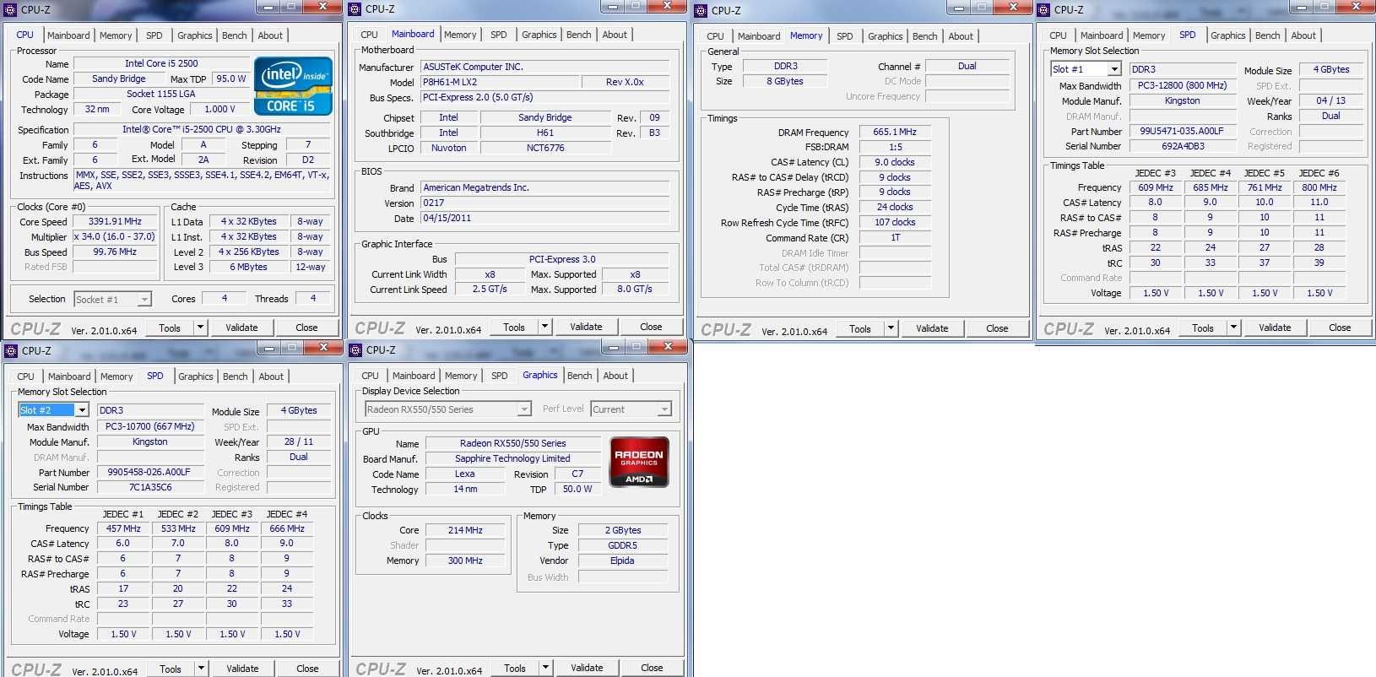The image size is (1376, 677).
Task: Open the About tab in the Mainboard window
Action: pos(615,35)
